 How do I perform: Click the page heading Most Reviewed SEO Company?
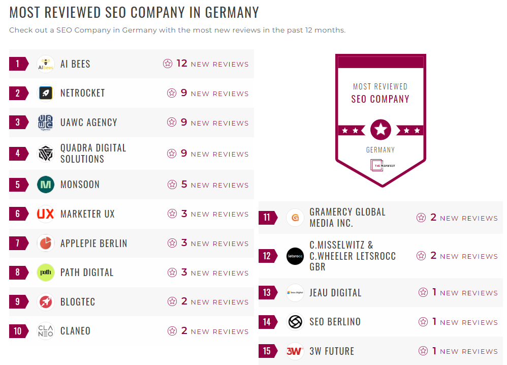point(134,12)
